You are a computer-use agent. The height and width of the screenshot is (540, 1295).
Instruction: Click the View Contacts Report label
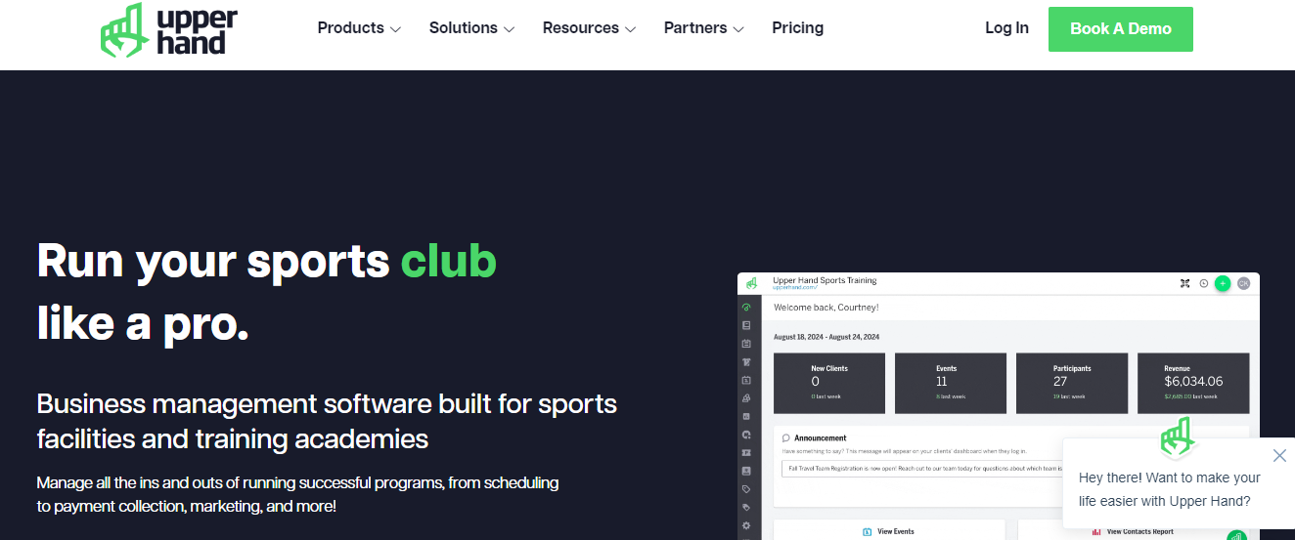1139,532
